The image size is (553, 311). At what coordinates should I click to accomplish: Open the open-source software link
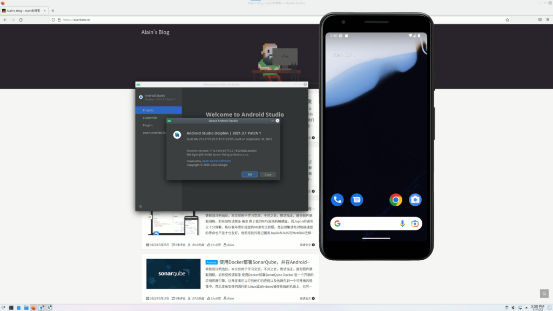coord(216,161)
